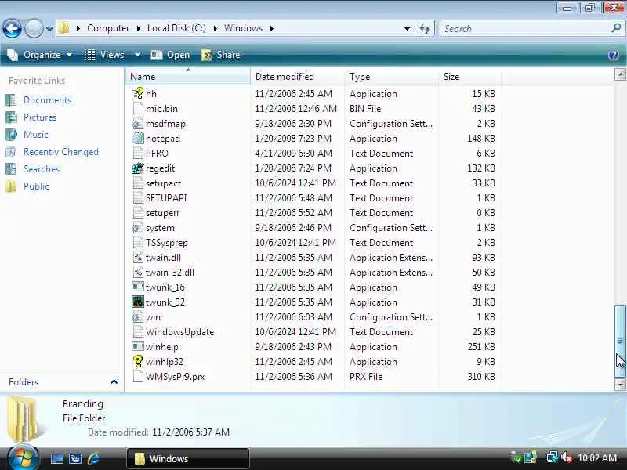Image resolution: width=627 pixels, height=470 pixels.
Task: Click the disabled Forward navigation button
Action: 34,28
